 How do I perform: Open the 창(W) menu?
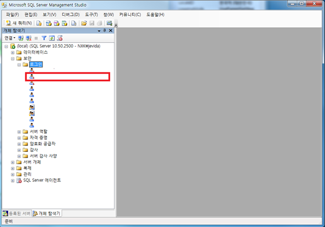(x=109, y=15)
